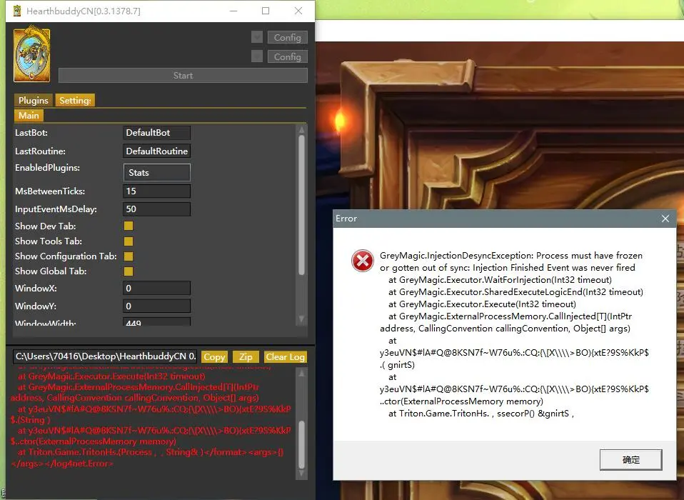Toggle the Show Global Tab checkbox
The image size is (684, 500).
tap(129, 271)
